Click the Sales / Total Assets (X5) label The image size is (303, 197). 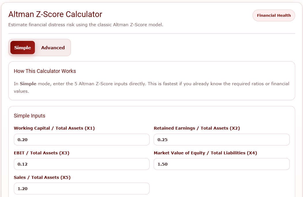[42, 177]
